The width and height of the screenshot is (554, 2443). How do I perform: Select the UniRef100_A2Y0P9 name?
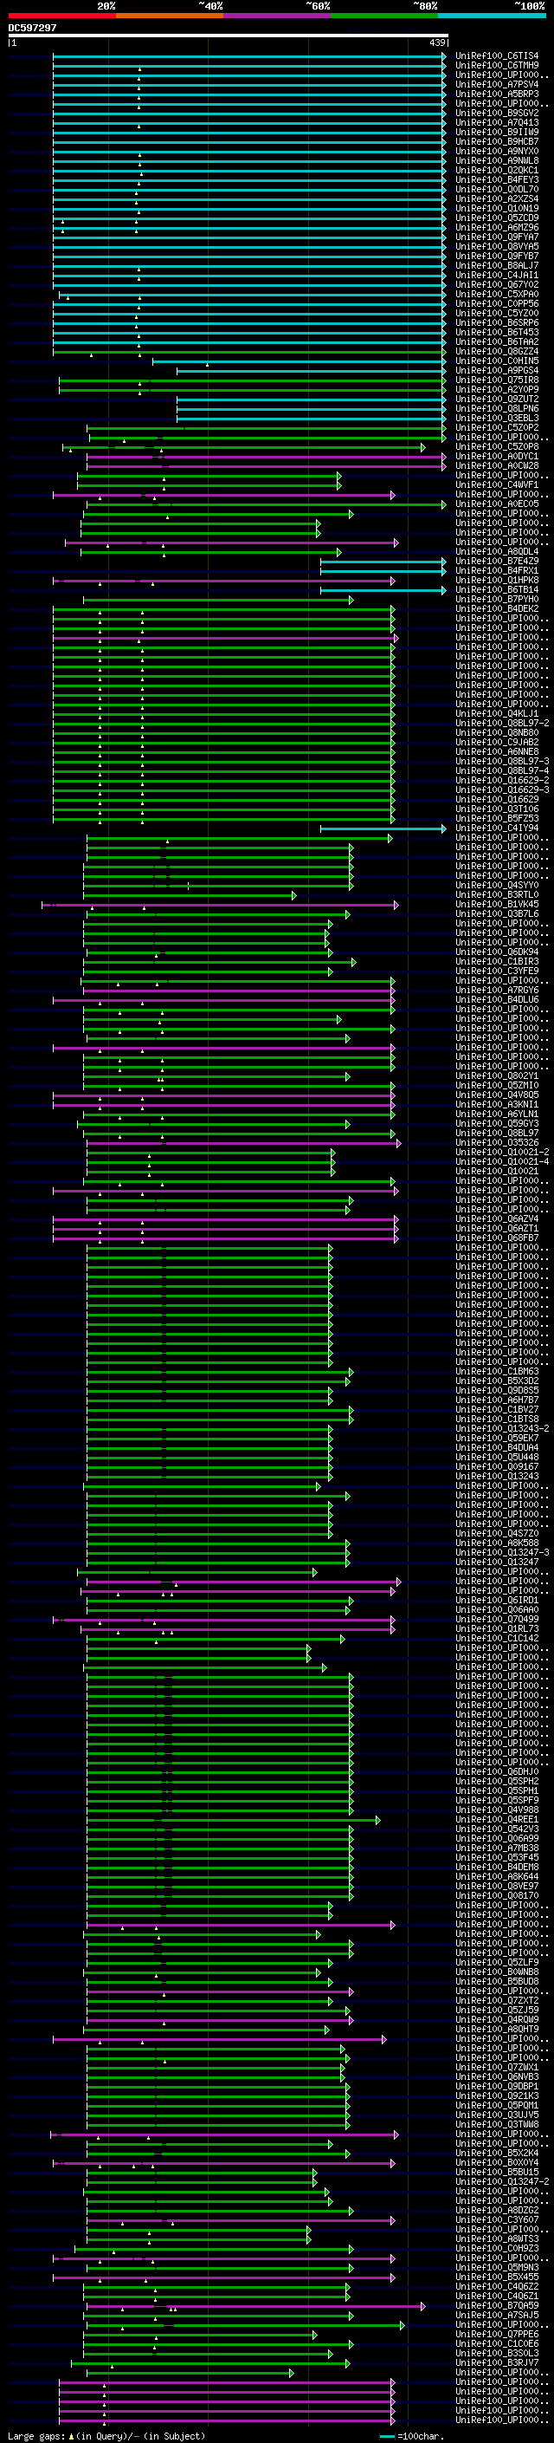click(x=497, y=389)
